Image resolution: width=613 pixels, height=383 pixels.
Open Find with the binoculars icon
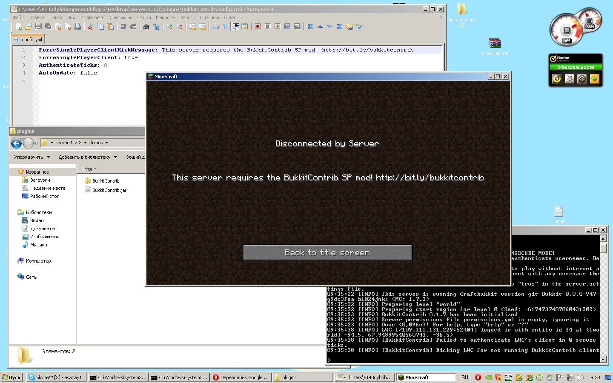point(146,26)
